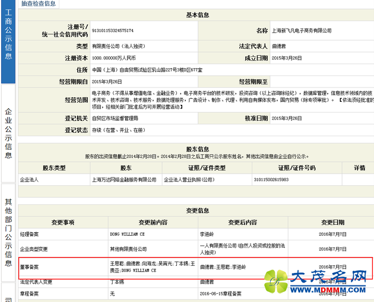Viewport: 374px width, 302px height.
Task: Click the 股东类型 column header
Action: coord(54,168)
